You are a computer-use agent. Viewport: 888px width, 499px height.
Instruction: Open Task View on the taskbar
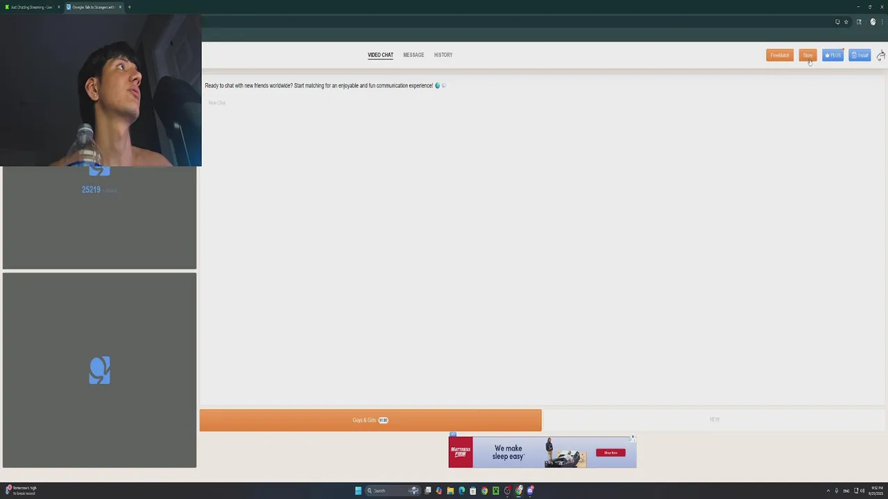click(x=428, y=491)
